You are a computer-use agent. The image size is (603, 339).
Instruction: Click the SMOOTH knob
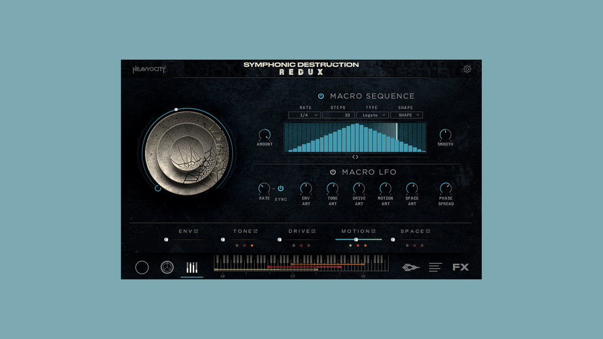(x=445, y=135)
